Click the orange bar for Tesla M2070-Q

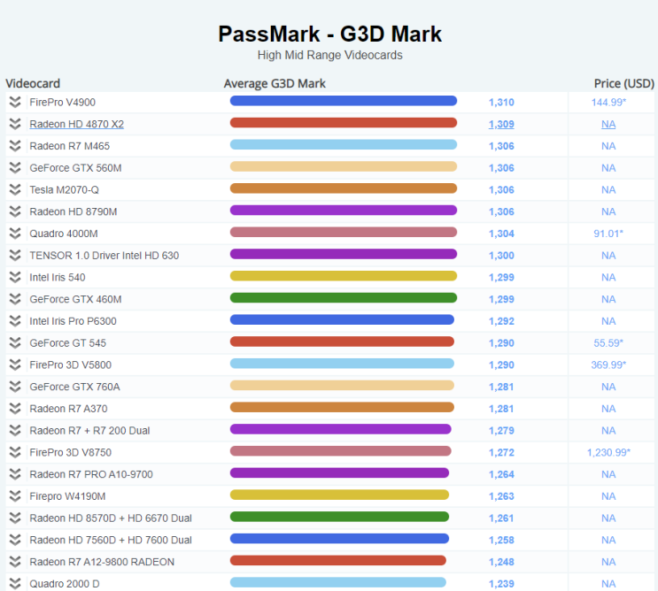344,188
